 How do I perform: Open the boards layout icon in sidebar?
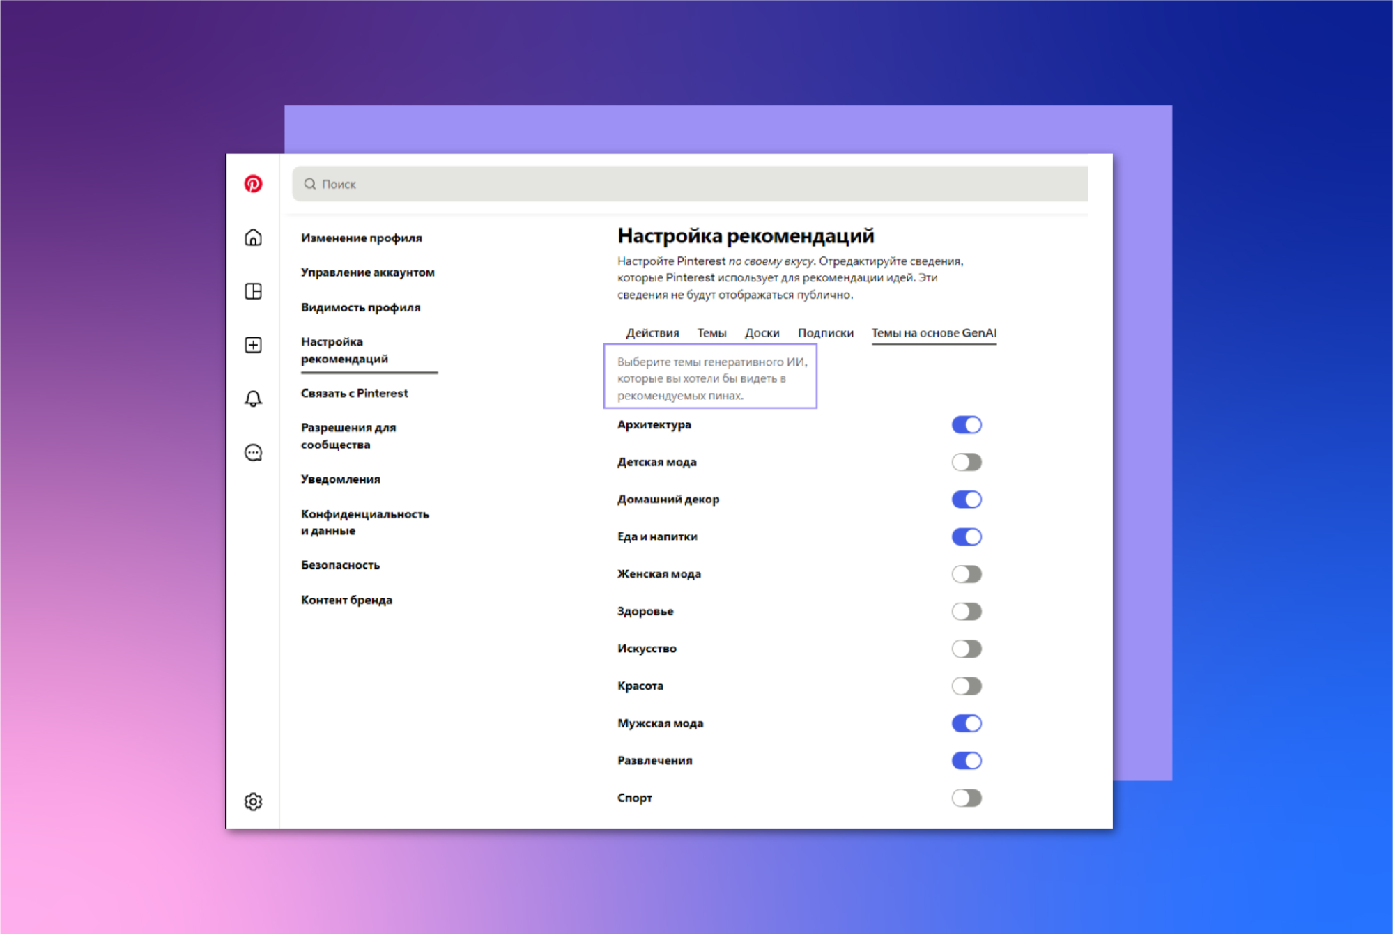pos(253,291)
